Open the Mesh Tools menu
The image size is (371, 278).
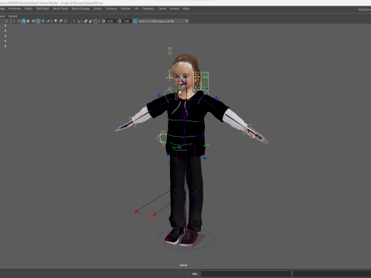click(60, 8)
